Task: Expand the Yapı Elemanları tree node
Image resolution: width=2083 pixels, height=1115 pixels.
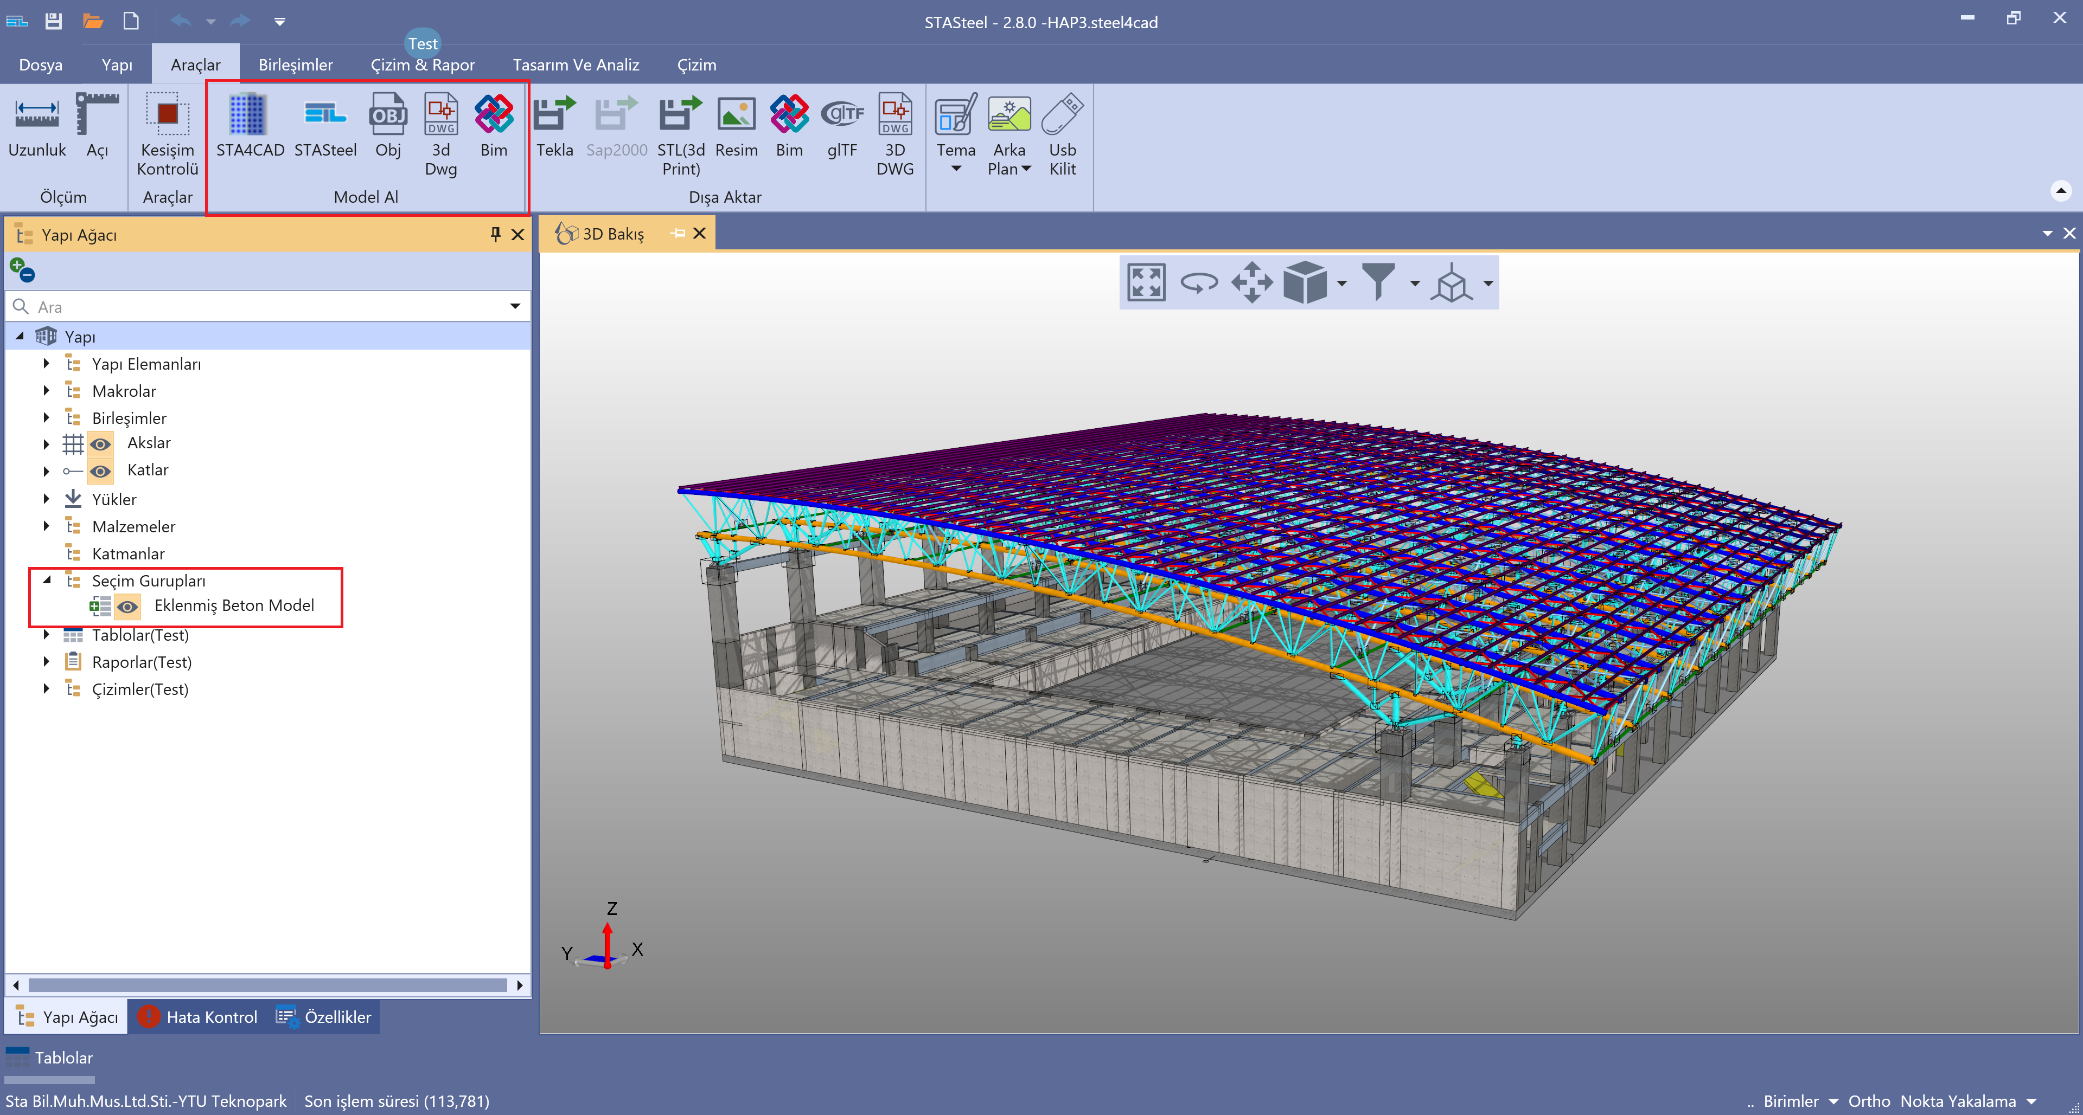Action: [46, 364]
